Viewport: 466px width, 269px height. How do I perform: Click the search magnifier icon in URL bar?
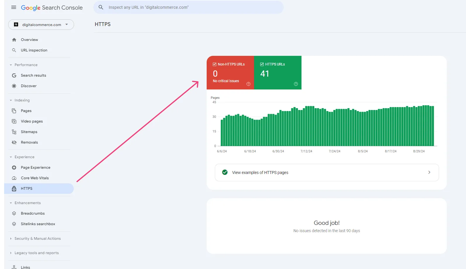tap(101, 7)
